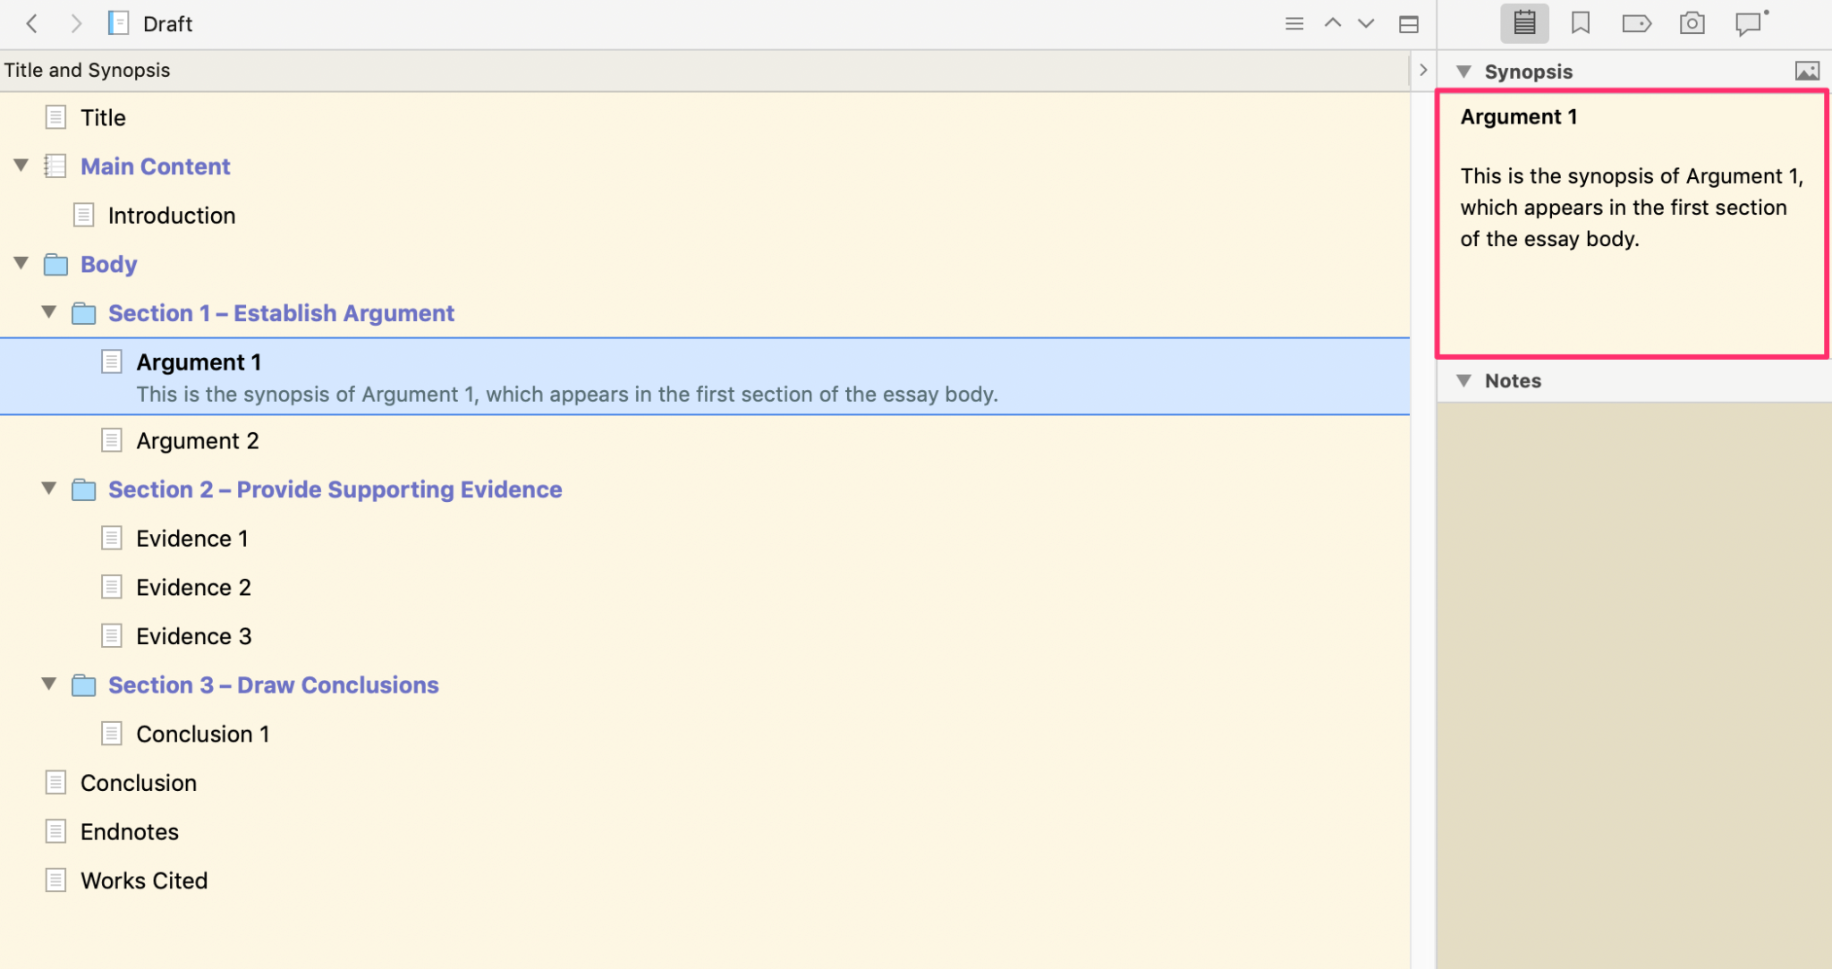The image size is (1832, 969).
Task: Click the previous document up arrow
Action: coord(1331,23)
